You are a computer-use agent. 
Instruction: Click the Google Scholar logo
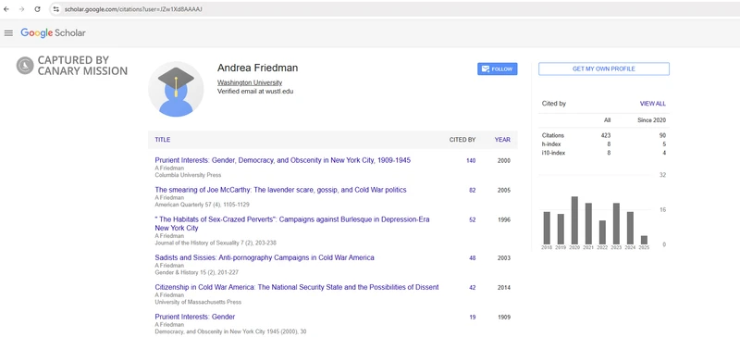[x=53, y=32]
